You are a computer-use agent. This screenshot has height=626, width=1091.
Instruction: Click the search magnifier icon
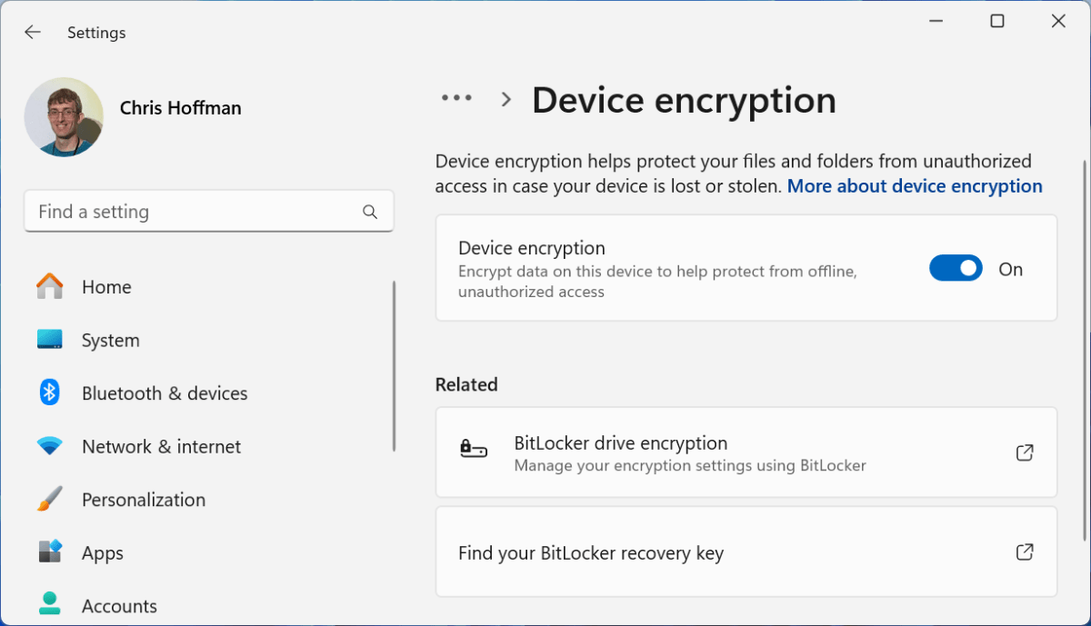[x=370, y=212]
